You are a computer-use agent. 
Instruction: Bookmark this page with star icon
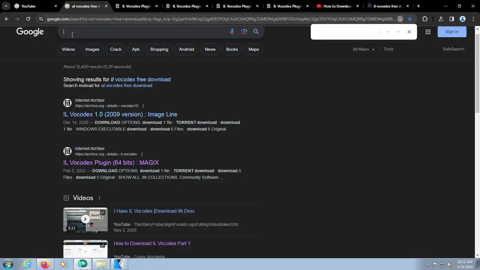(x=410, y=19)
